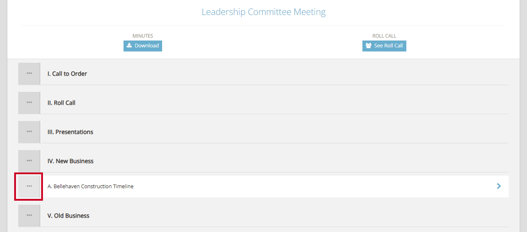
Task: Open the ellipsis menu beside II. Roll Call
Action: 29,103
